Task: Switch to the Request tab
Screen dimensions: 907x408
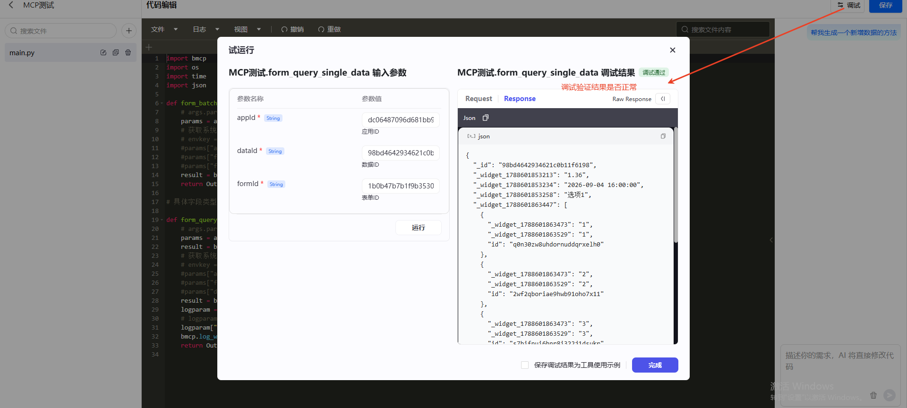Action: pos(479,99)
